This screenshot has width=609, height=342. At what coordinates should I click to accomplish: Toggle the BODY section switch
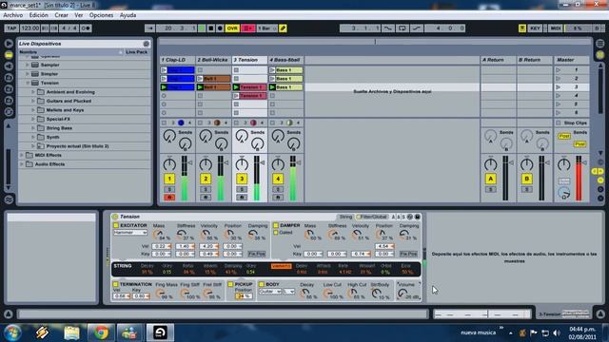pos(262,284)
